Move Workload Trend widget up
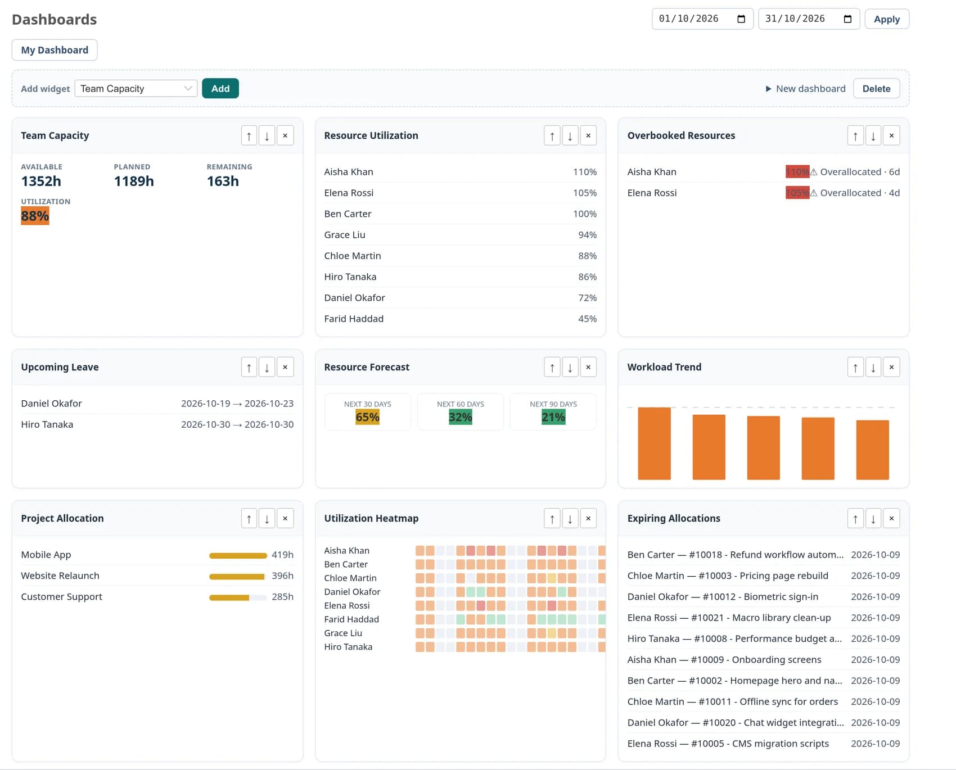Viewport: 956px width, 770px height. [855, 367]
